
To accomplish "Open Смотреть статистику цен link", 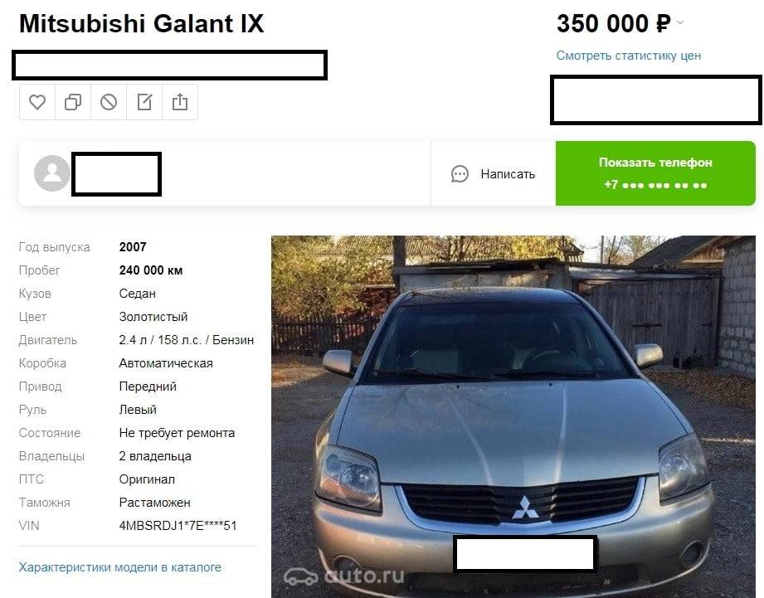I will click(629, 56).
